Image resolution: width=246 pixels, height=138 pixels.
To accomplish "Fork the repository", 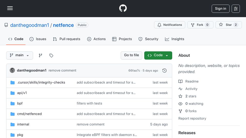I will (200, 25).
